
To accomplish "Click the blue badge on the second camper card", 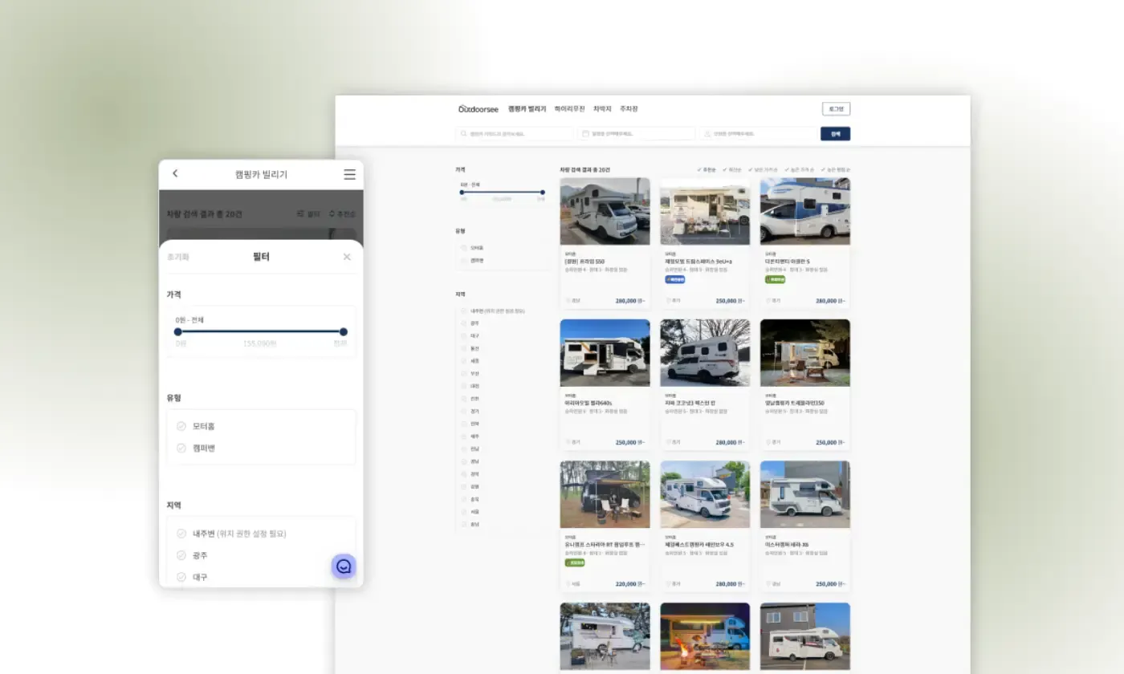I will (675, 280).
